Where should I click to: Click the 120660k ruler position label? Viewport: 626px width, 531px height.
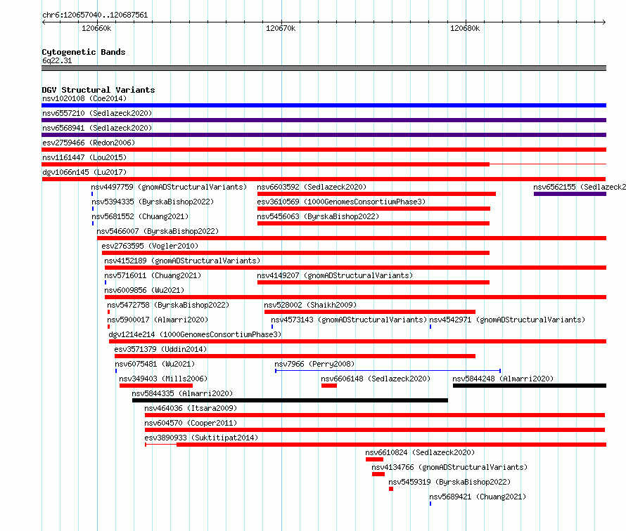(96, 28)
